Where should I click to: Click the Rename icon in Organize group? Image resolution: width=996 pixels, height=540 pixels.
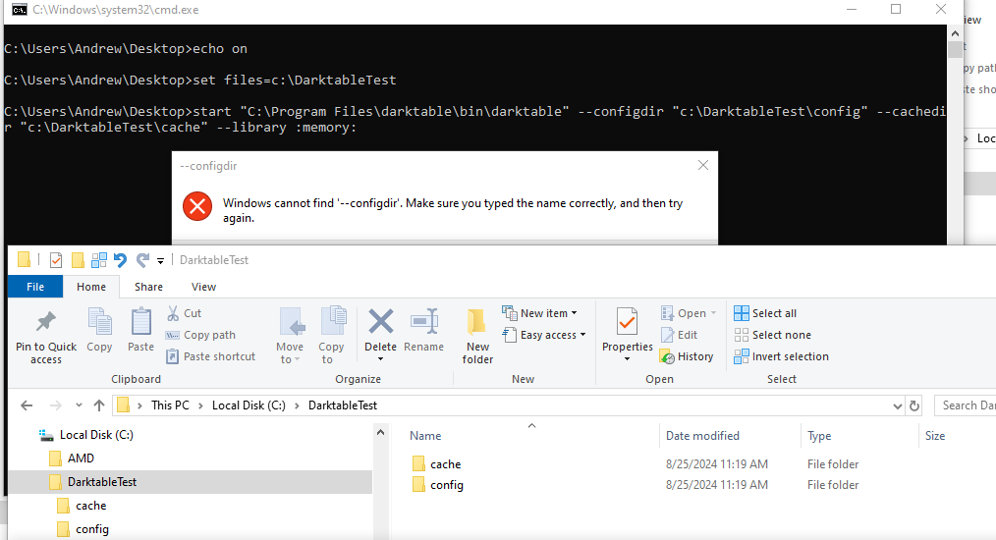[423, 322]
